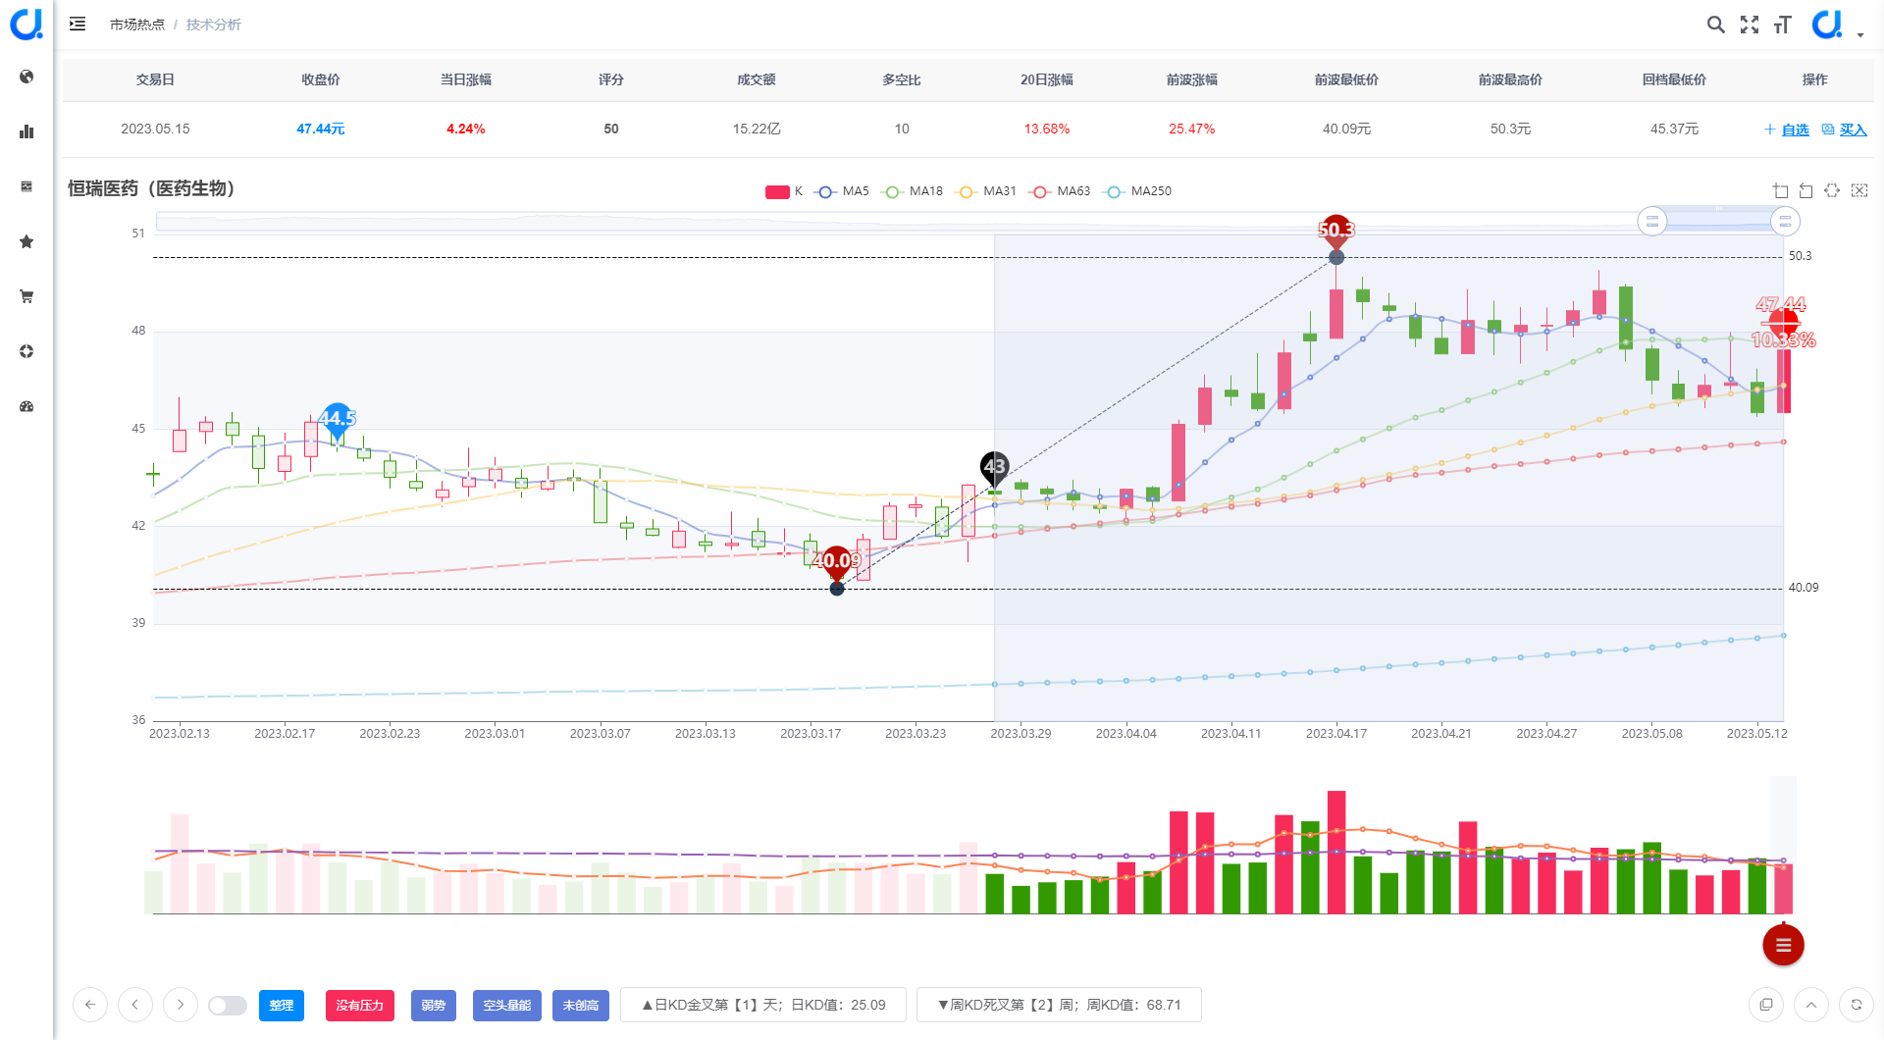Toggle the switch next to 整理 tag

pyautogui.click(x=228, y=1006)
